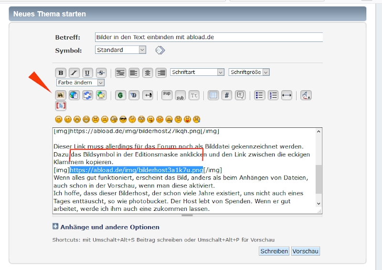Insert a table

click(x=213, y=95)
